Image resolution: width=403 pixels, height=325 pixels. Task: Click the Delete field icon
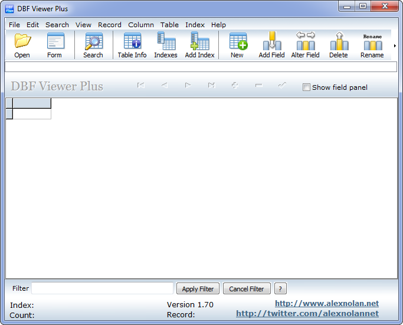pyautogui.click(x=339, y=45)
